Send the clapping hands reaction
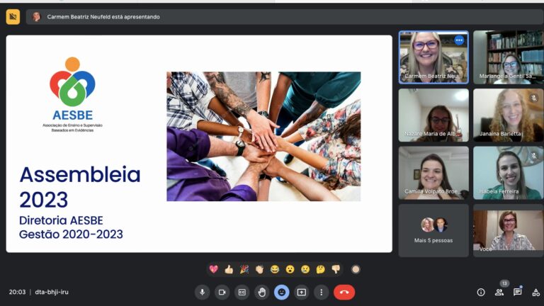Screen dimensions: 544x306 [x=259, y=269]
